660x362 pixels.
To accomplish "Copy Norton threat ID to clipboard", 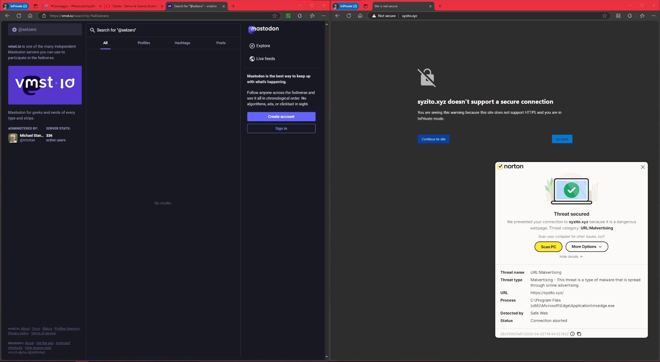I will pyautogui.click(x=579, y=334).
